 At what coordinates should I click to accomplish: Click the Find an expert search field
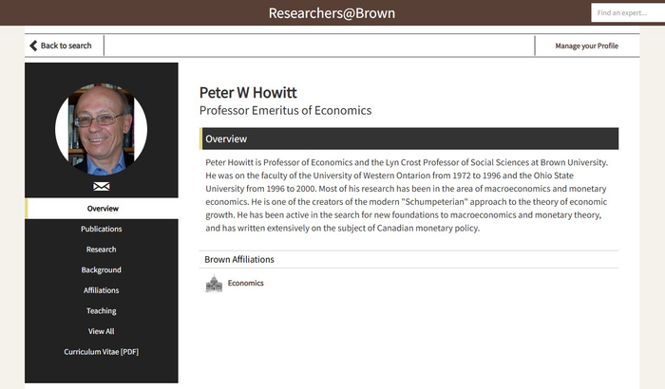(625, 13)
